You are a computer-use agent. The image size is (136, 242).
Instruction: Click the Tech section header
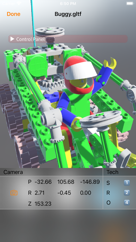112,172
